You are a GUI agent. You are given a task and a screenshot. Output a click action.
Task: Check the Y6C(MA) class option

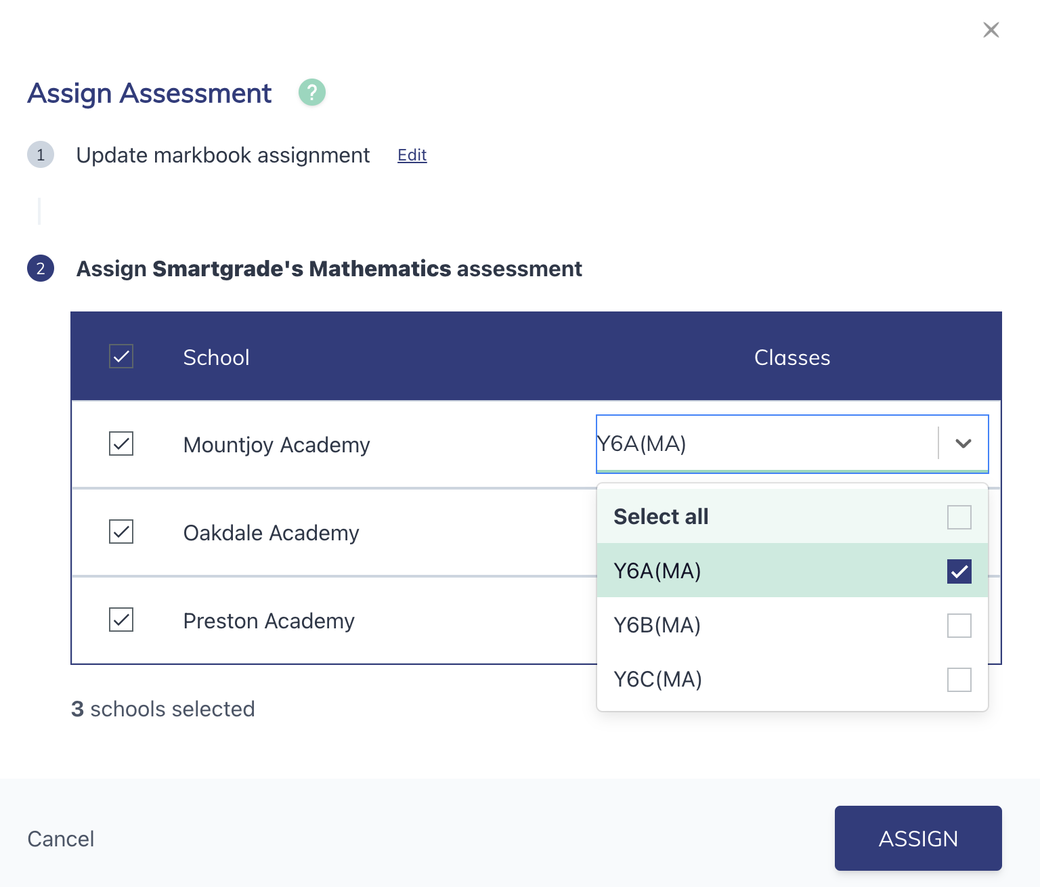[x=959, y=680]
